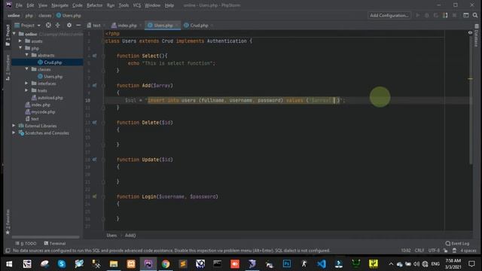Open the Refactor menu

coord(94,5)
